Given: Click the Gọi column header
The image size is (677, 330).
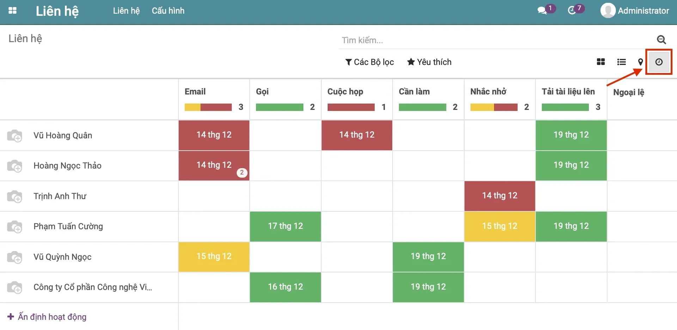Looking at the screenshot, I should [262, 92].
